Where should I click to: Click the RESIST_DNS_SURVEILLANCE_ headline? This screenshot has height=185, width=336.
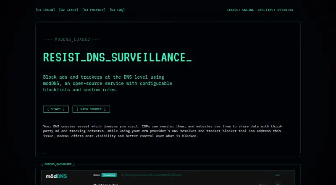[117, 57]
